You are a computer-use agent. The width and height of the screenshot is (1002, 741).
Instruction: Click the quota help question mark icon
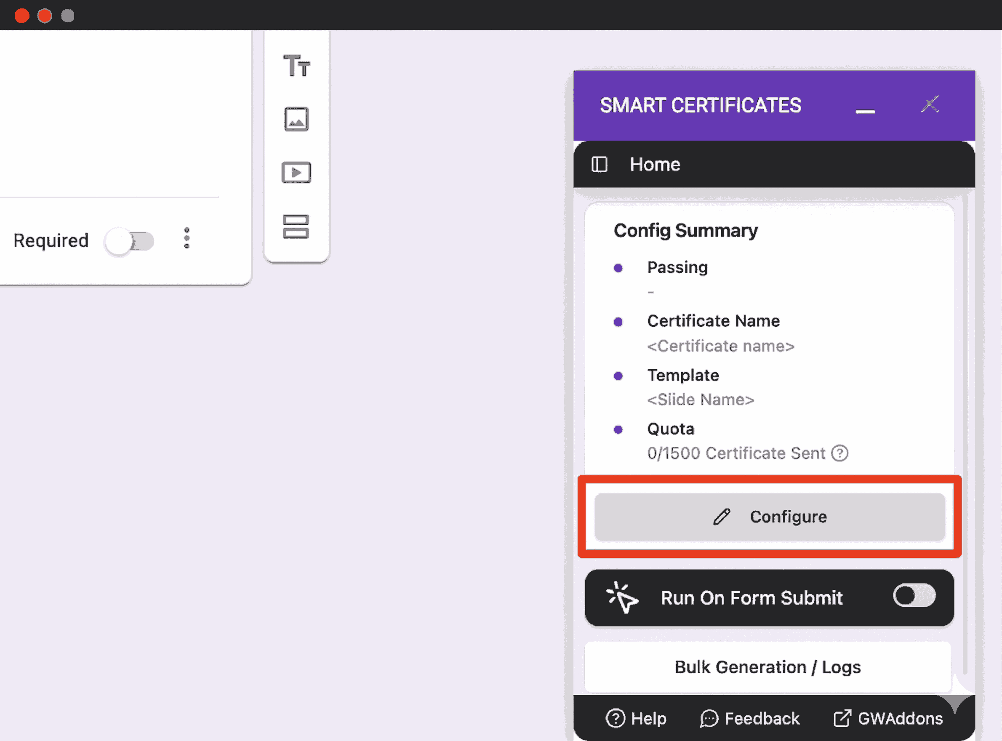coord(839,453)
